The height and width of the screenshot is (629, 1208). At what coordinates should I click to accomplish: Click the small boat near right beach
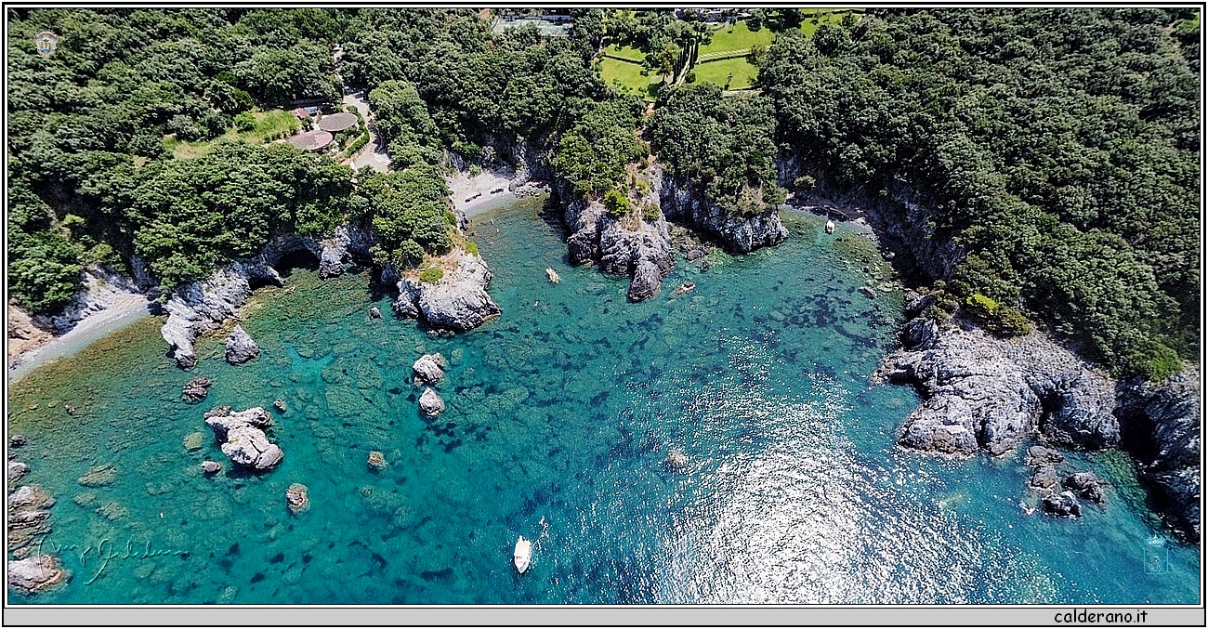829,226
